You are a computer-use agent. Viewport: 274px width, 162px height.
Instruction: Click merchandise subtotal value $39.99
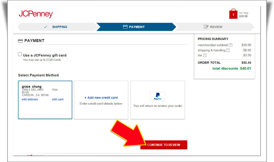point(246,45)
